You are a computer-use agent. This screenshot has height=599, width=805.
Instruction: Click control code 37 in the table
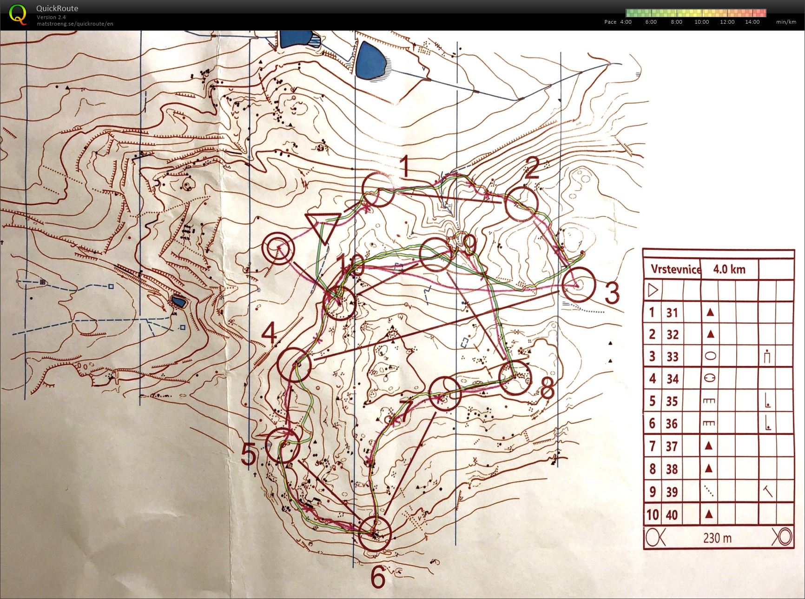[672, 446]
